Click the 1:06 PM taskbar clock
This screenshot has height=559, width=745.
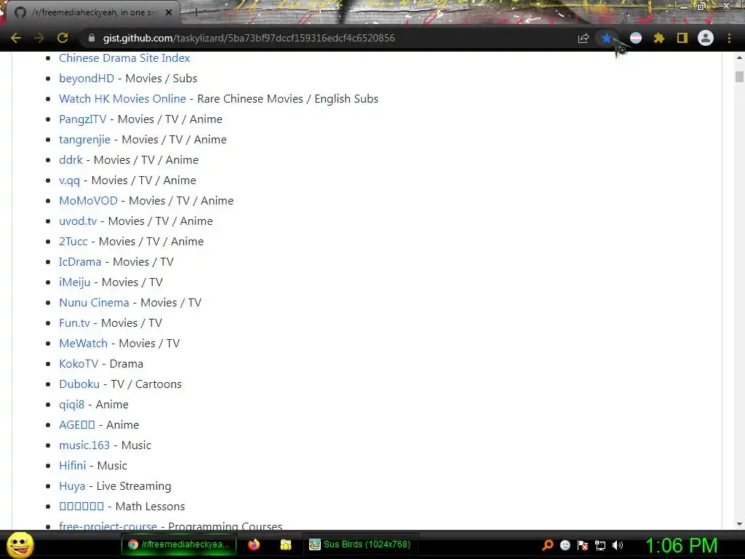click(681, 545)
